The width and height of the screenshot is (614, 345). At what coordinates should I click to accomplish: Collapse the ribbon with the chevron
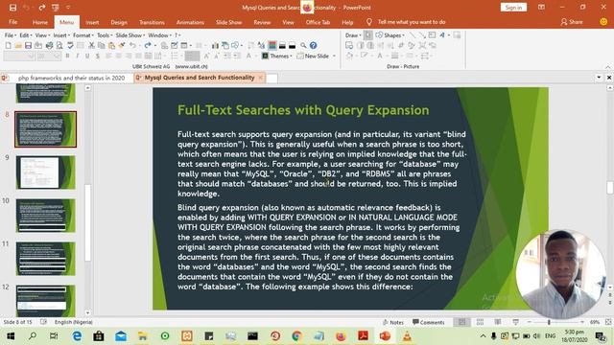[x=607, y=67]
